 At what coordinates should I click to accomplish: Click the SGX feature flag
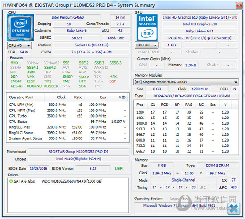click(82, 86)
